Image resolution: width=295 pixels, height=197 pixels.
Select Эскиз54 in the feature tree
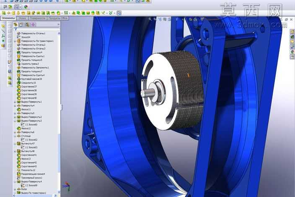(x=26, y=37)
